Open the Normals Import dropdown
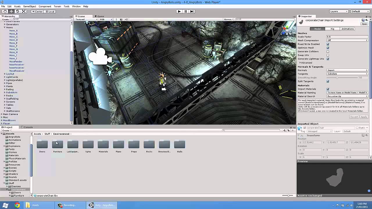 pos(347,70)
